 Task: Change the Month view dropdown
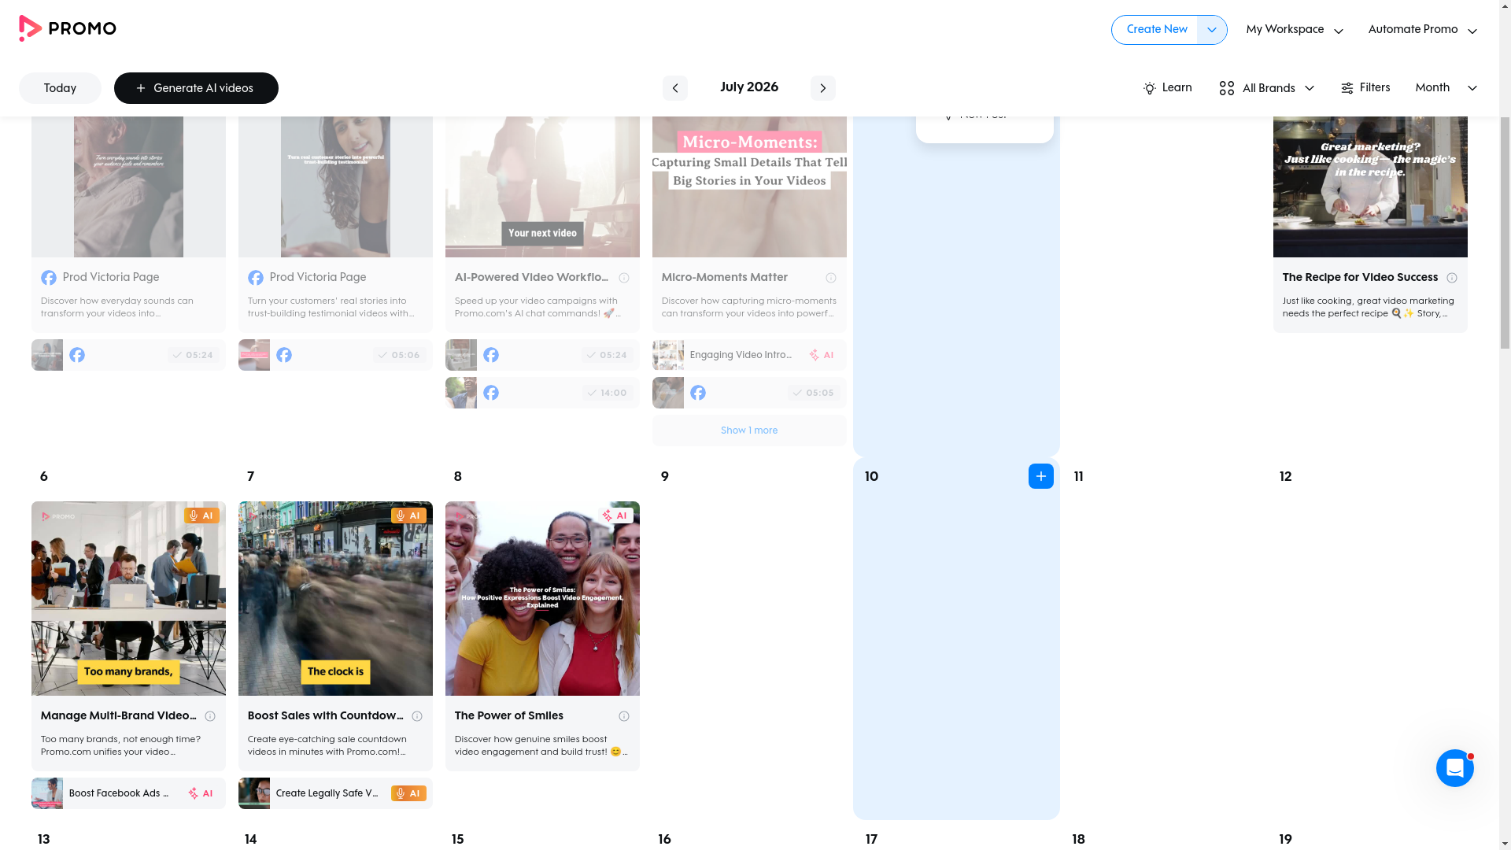tap(1446, 88)
